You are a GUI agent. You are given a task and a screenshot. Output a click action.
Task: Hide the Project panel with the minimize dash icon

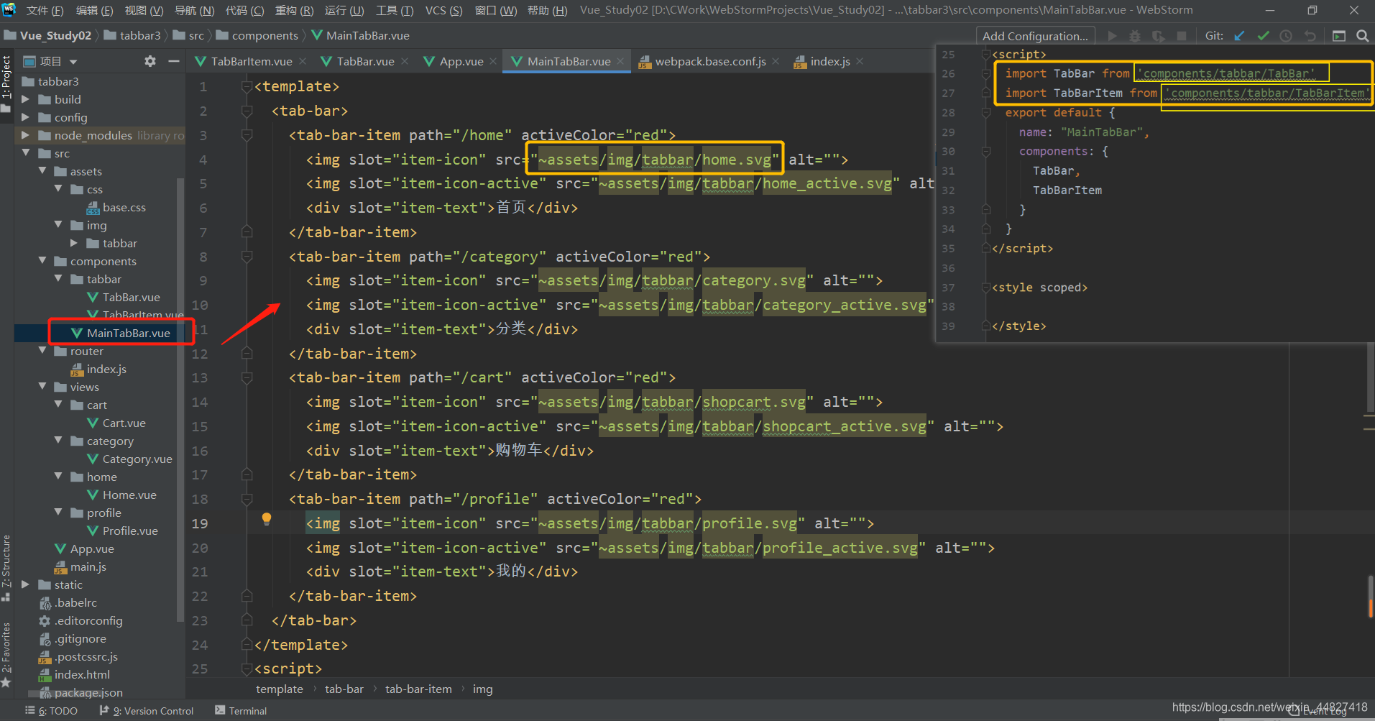(x=173, y=61)
